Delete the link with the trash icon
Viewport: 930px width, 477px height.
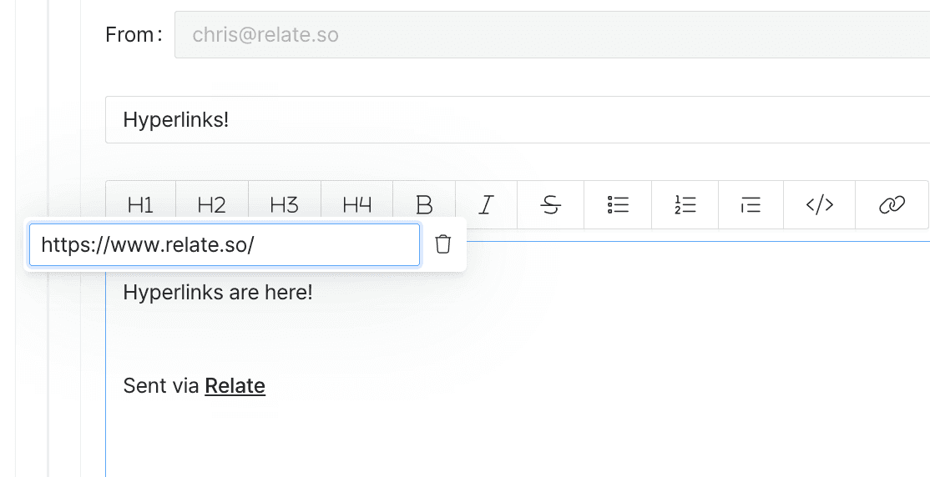[x=443, y=244]
